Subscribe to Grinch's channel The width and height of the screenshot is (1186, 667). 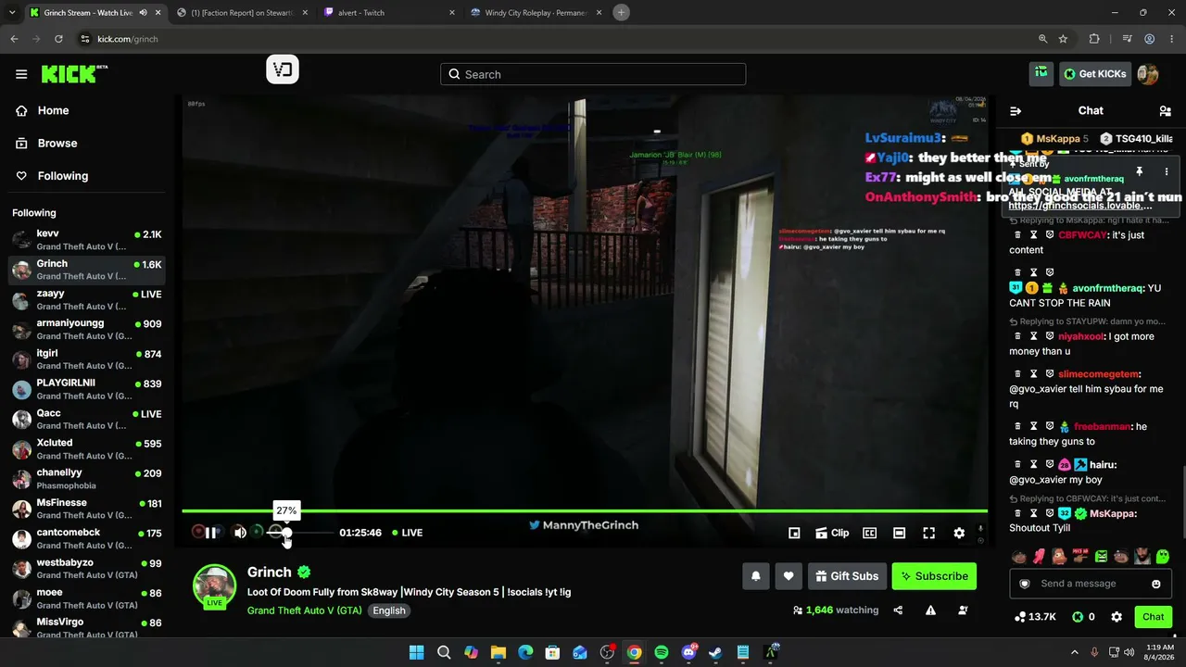pyautogui.click(x=934, y=576)
